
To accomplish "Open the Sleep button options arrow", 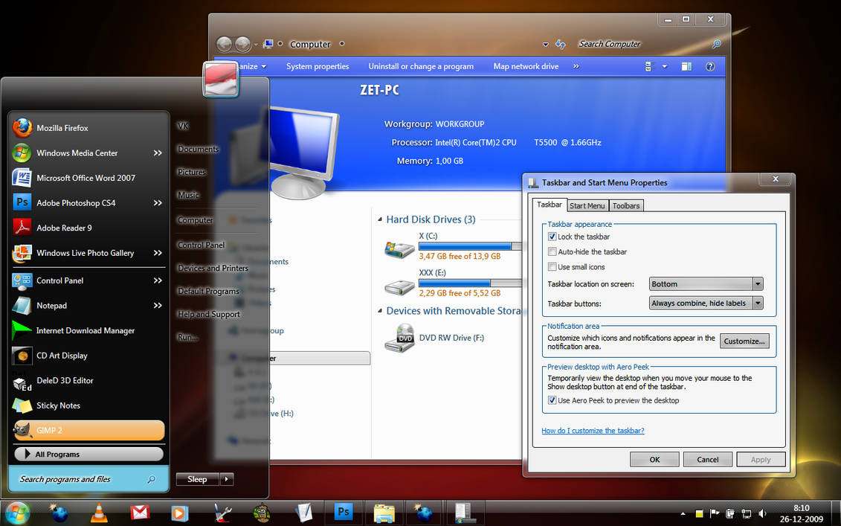I will pos(227,479).
